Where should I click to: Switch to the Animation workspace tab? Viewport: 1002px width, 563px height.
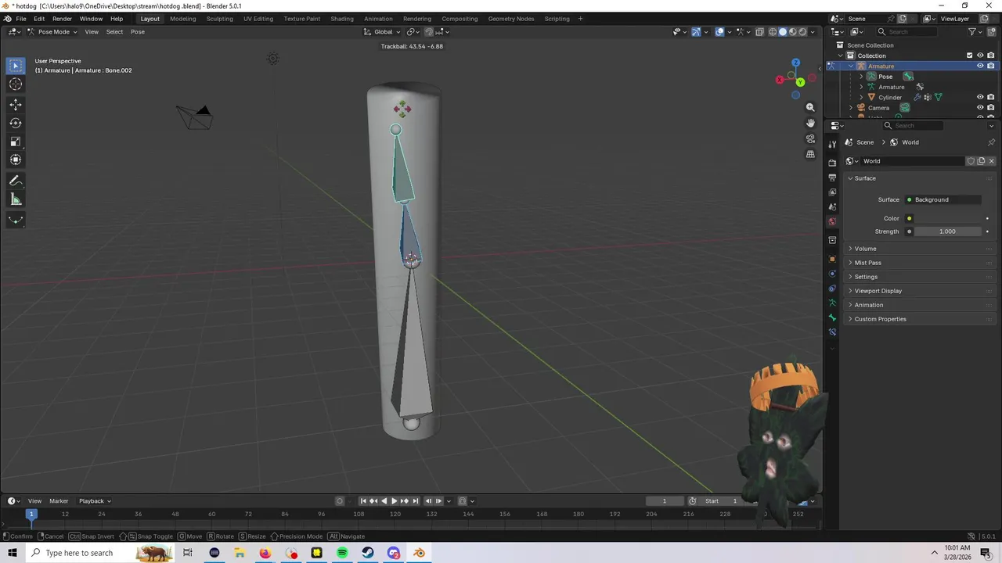[378, 19]
